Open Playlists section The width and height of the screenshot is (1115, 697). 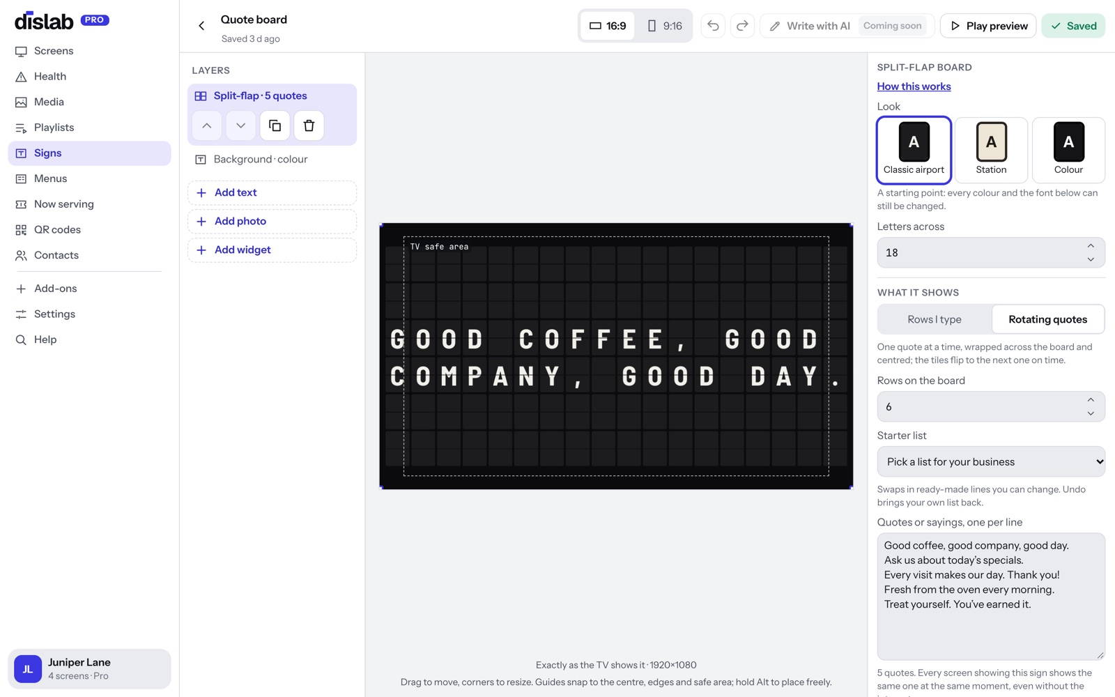(x=89, y=128)
